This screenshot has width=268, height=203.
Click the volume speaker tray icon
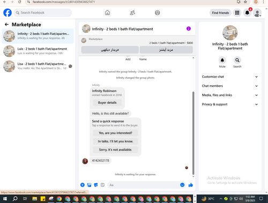[x=241, y=199]
